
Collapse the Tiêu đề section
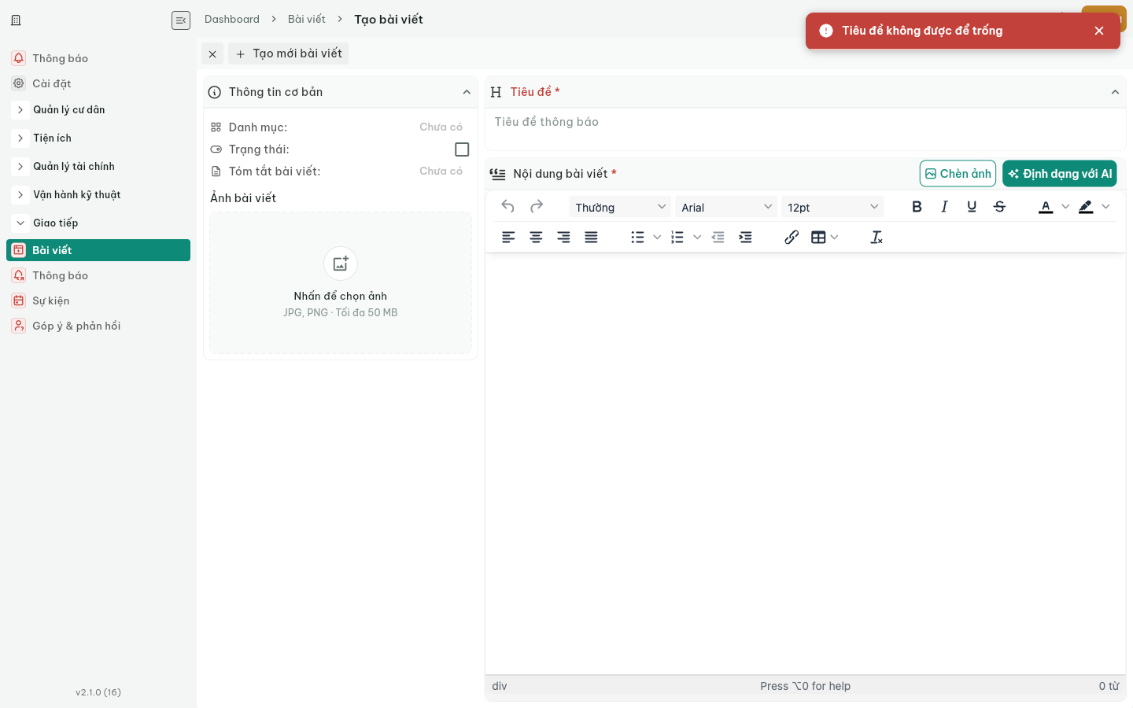click(1115, 92)
